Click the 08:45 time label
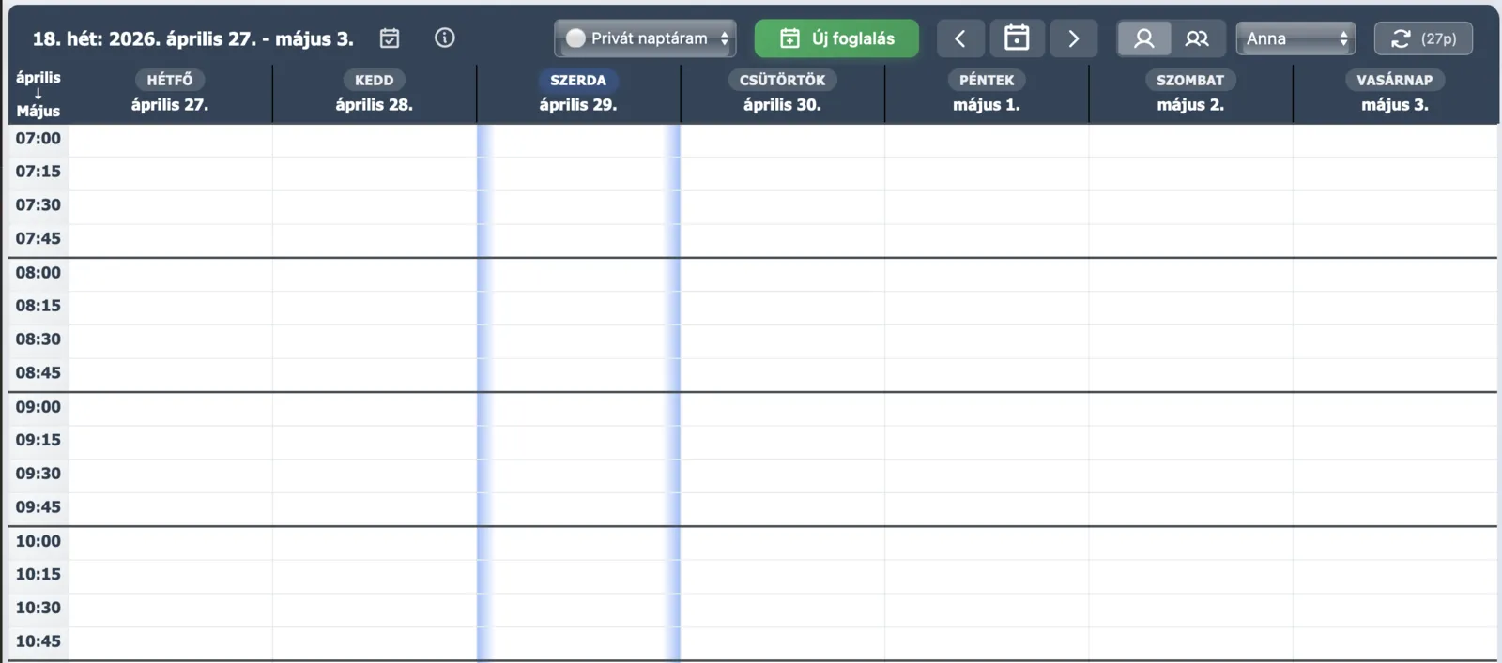 click(x=38, y=373)
